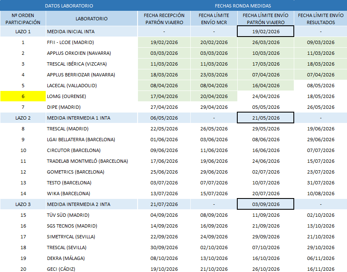
Task: Select the 16/11/2026 results deadline cell
Action: pyautogui.click(x=320, y=269)
